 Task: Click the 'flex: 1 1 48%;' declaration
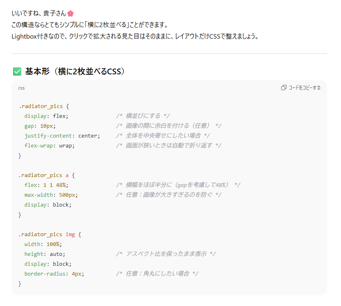coord(46,185)
